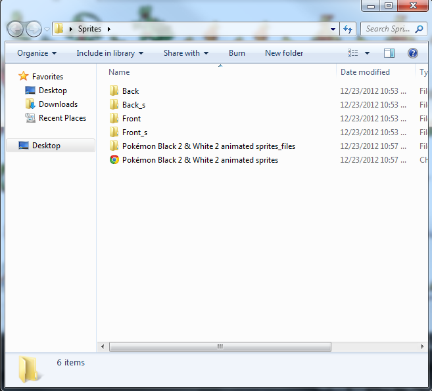Toggle the preview pane icon
The image size is (432, 391).
(389, 53)
